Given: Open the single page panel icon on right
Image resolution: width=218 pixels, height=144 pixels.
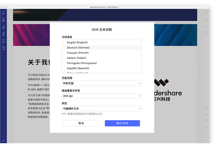Looking at the screenshot, I should point(206,19).
